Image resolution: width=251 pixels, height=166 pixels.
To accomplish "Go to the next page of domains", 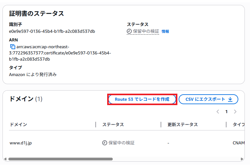I will point(235,112).
